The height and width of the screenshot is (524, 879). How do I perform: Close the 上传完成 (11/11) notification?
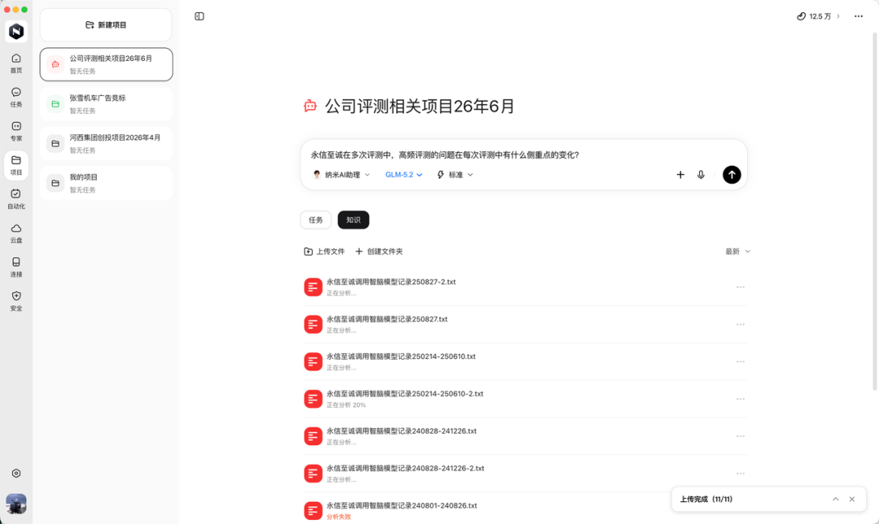[851, 499]
